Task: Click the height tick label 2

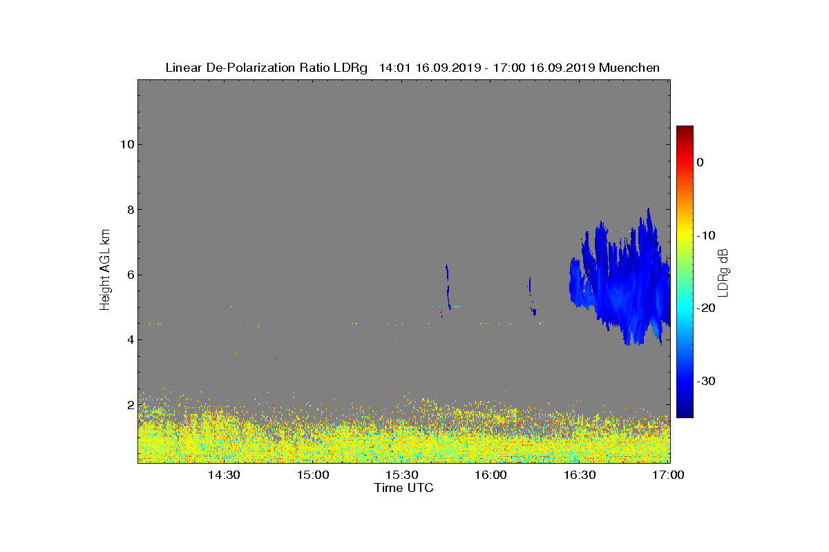Action: 129,405
